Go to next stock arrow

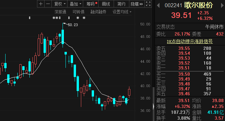click(x=222, y=6)
